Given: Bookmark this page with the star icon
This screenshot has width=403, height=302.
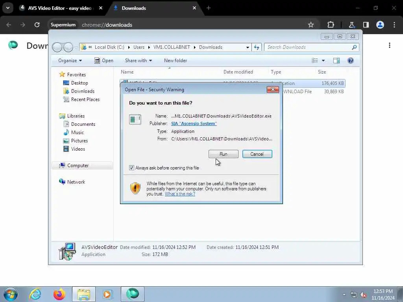Looking at the screenshot, I should point(311,25).
